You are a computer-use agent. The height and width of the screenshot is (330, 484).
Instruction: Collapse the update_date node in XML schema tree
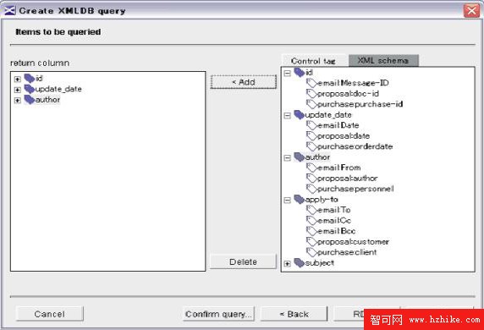tap(288, 116)
